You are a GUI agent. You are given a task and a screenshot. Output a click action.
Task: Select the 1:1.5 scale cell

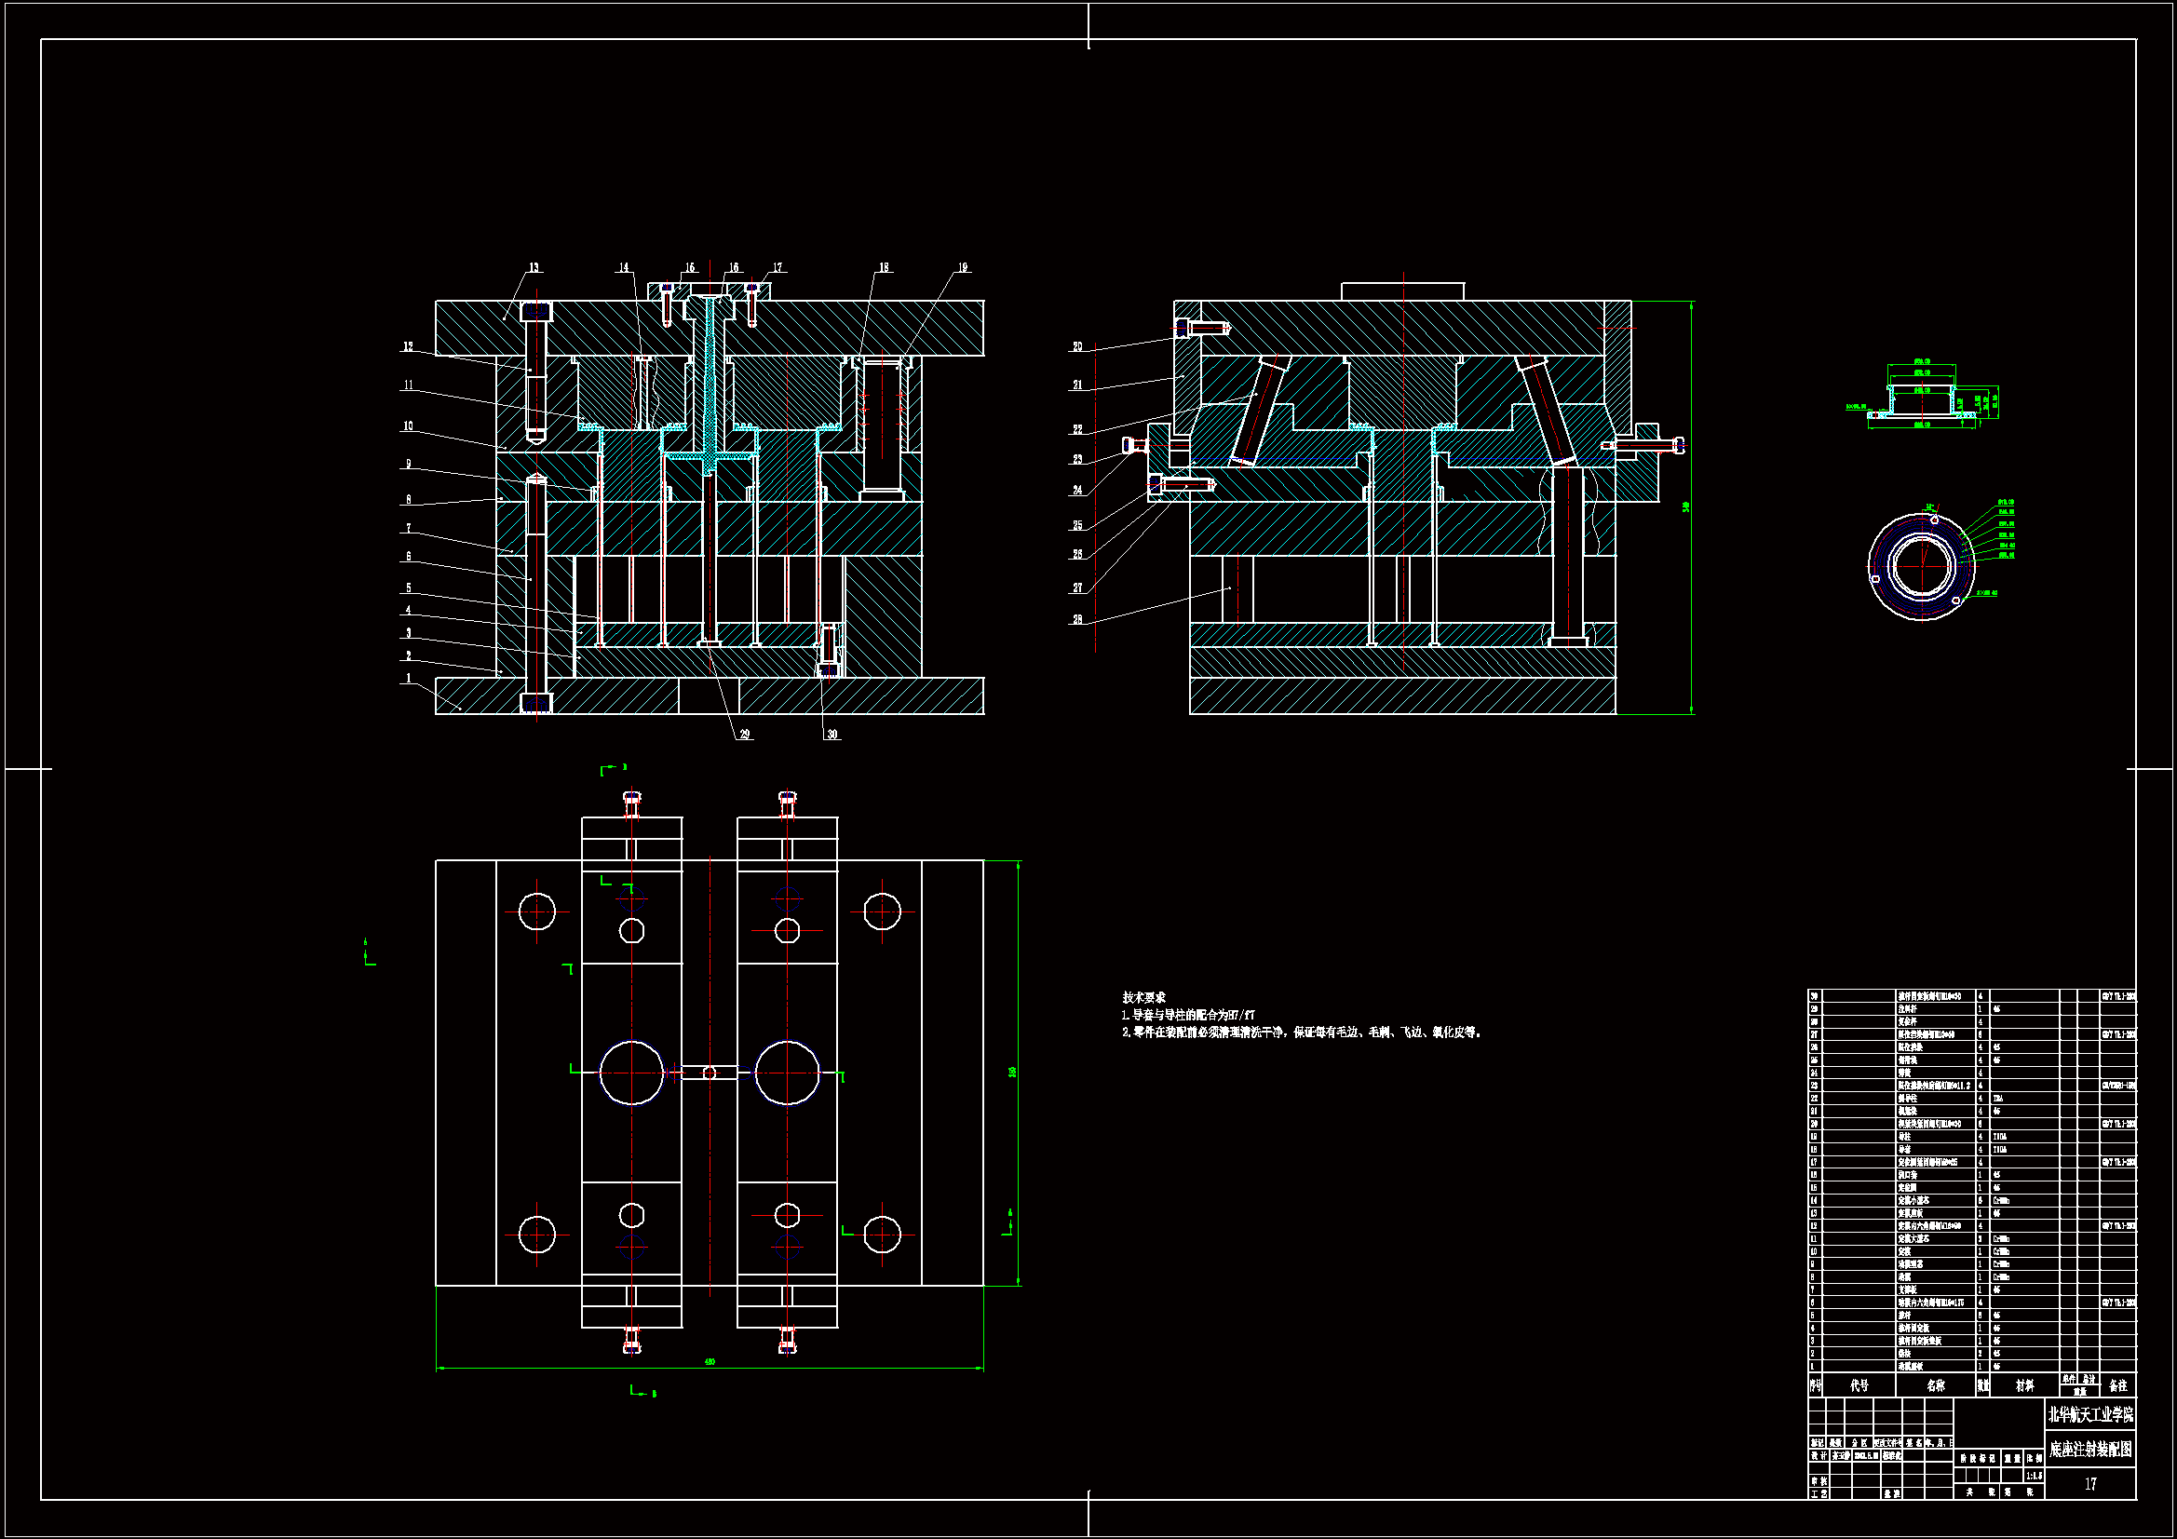point(2034,1476)
